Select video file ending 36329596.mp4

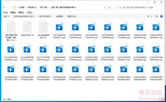[140, 30]
